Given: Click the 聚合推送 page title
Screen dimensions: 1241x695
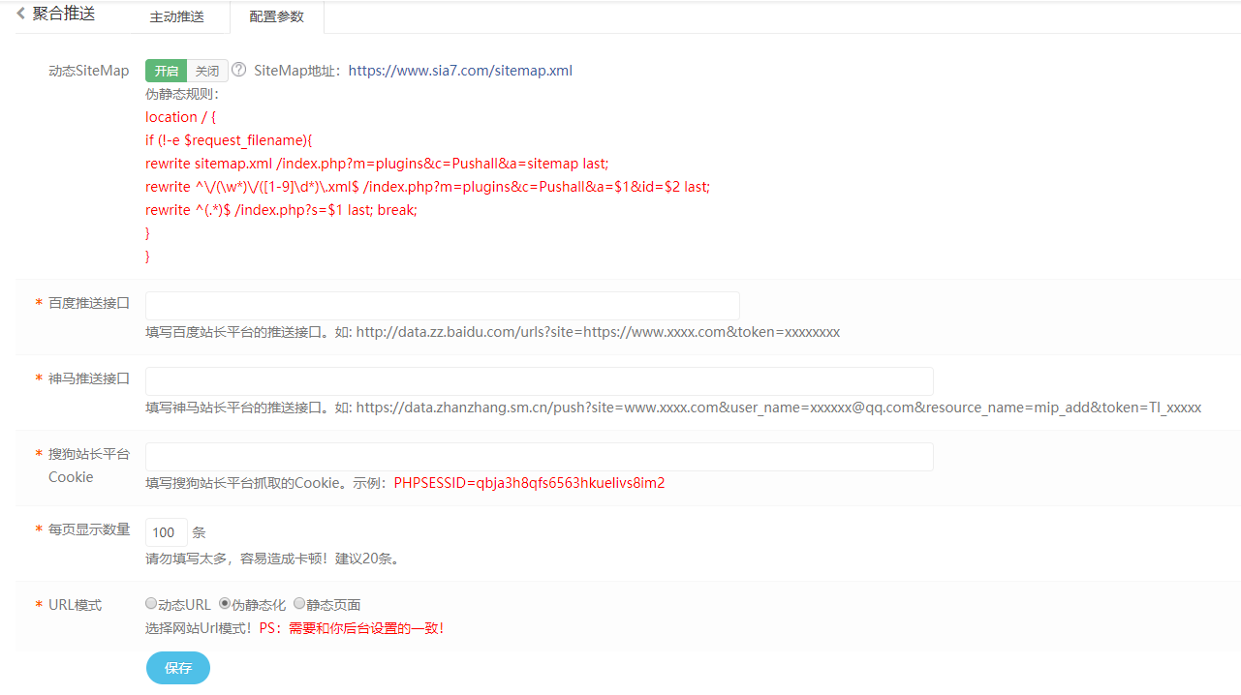Looking at the screenshot, I should [x=64, y=14].
